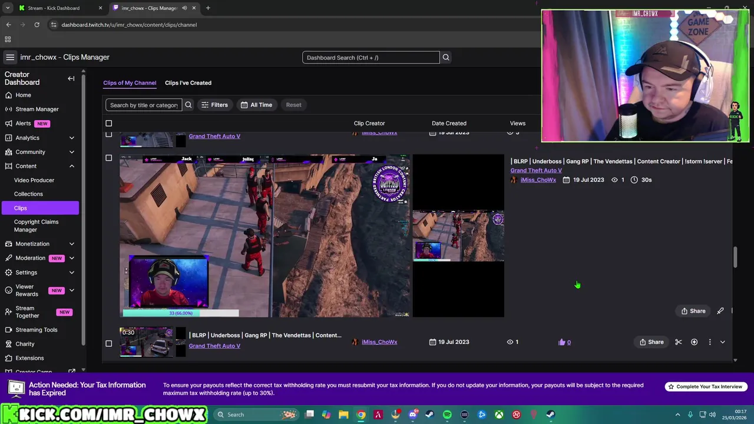Image resolution: width=754 pixels, height=424 pixels.
Task: Open Streaming Tools
Action: tap(37, 330)
